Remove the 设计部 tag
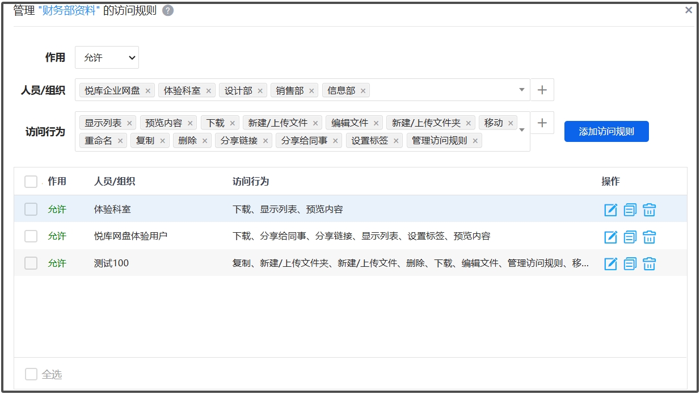700x394 pixels. (260, 91)
